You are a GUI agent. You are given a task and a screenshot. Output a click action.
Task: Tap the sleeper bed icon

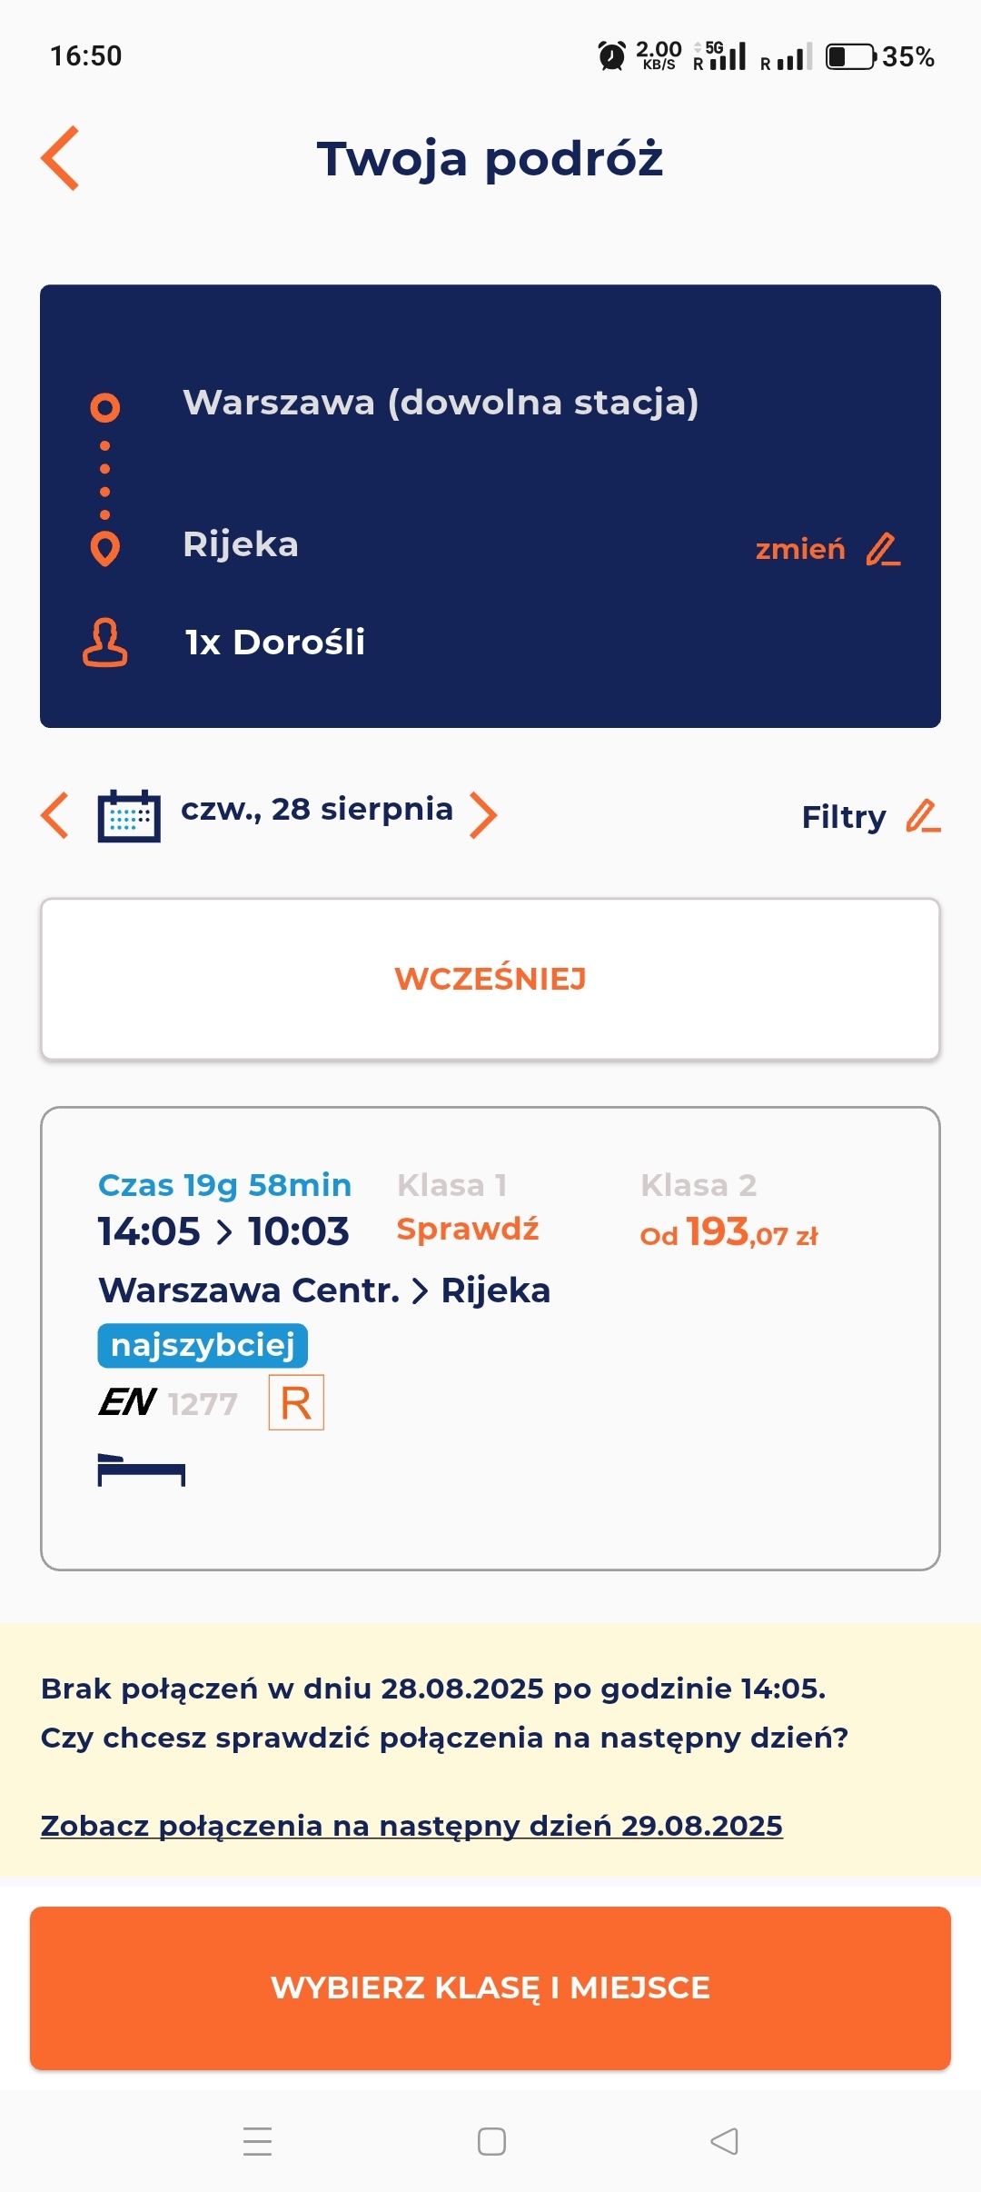[142, 1470]
